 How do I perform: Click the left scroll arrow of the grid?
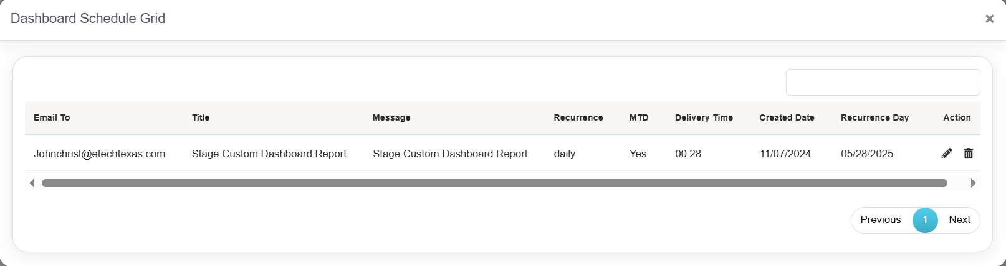click(x=32, y=183)
